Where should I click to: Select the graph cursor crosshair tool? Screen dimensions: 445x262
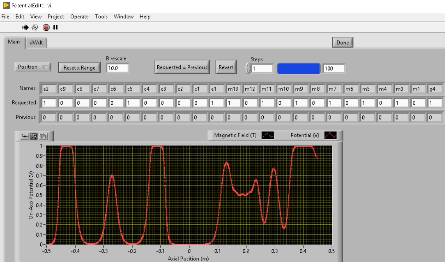24,136
